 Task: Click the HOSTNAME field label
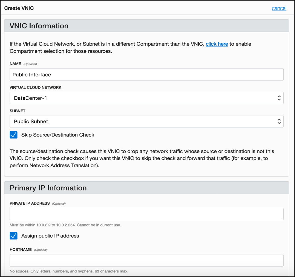20,250
